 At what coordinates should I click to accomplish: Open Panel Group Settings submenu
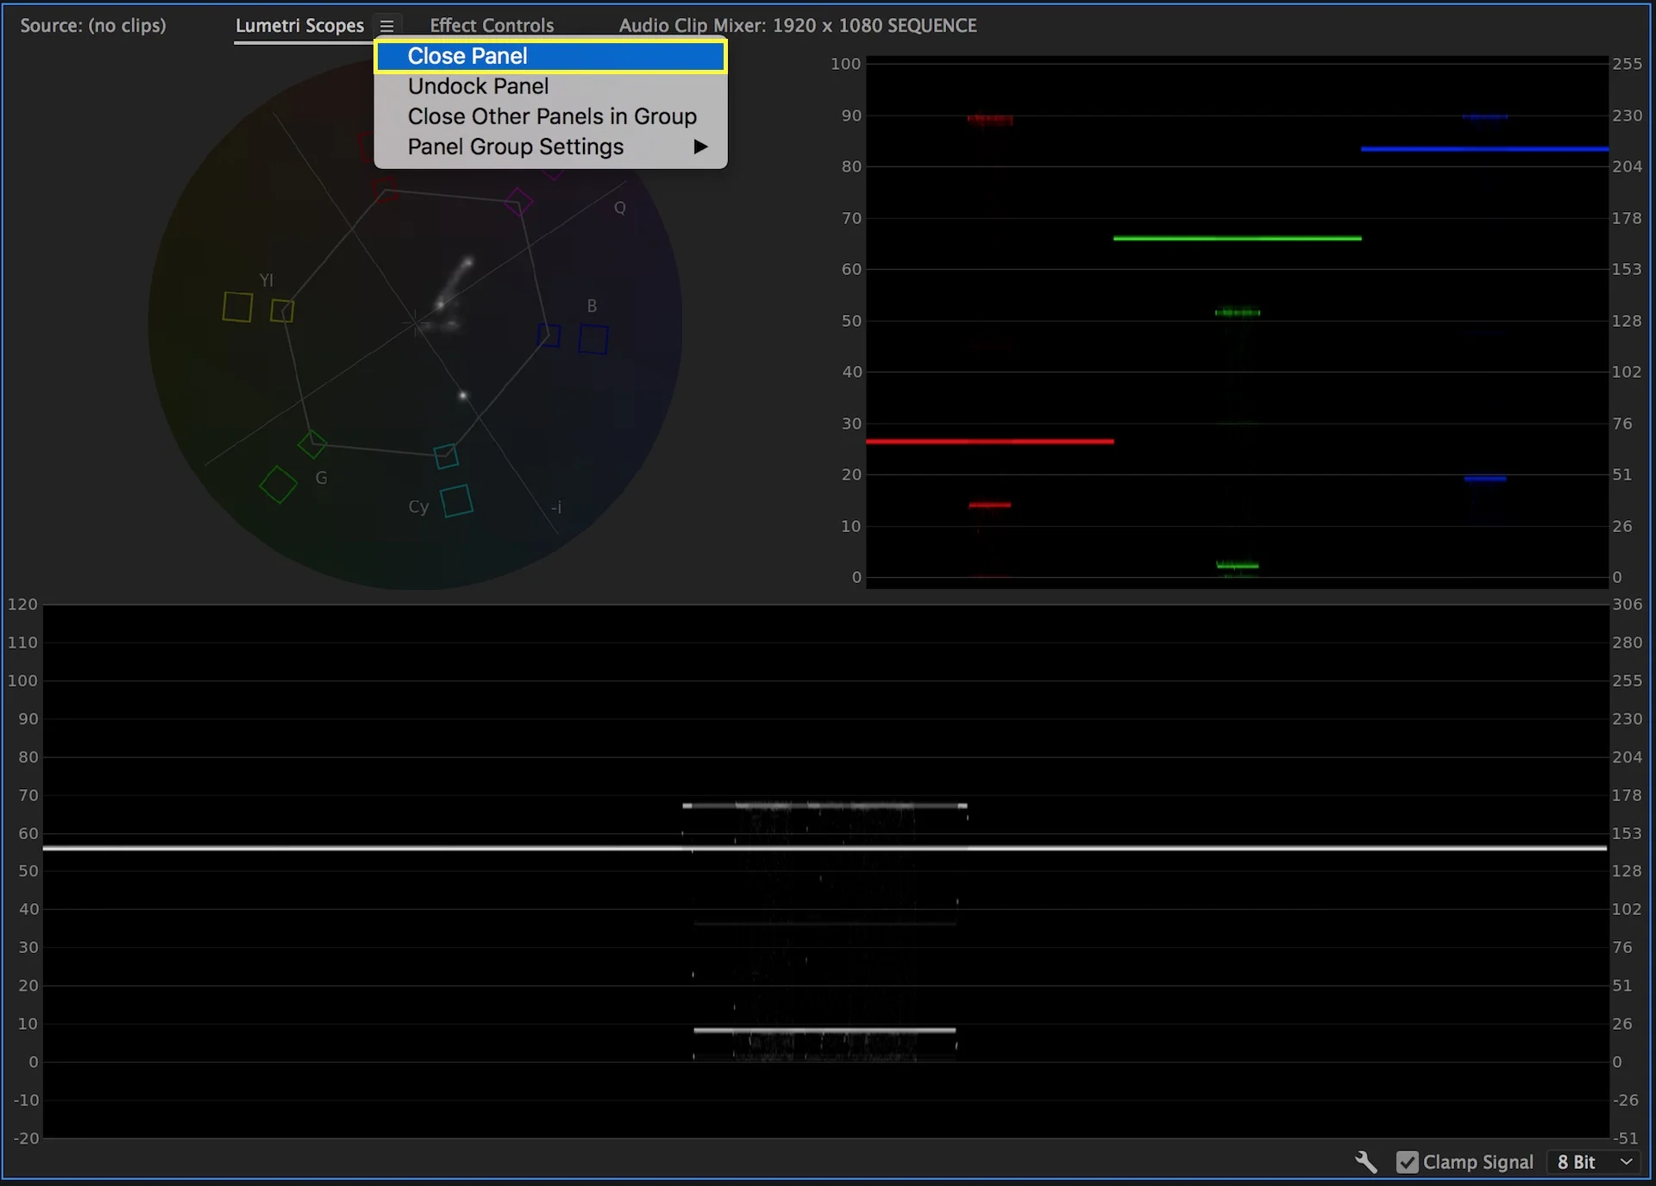pyautogui.click(x=550, y=147)
